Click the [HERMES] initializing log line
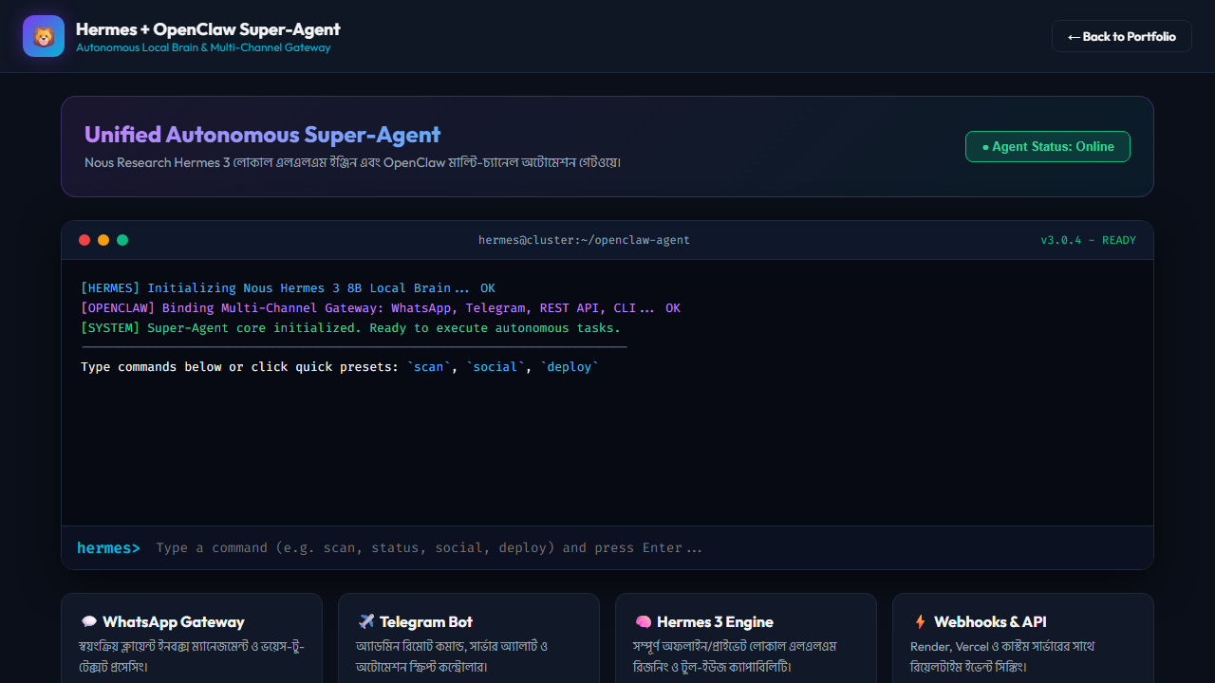 pos(288,287)
